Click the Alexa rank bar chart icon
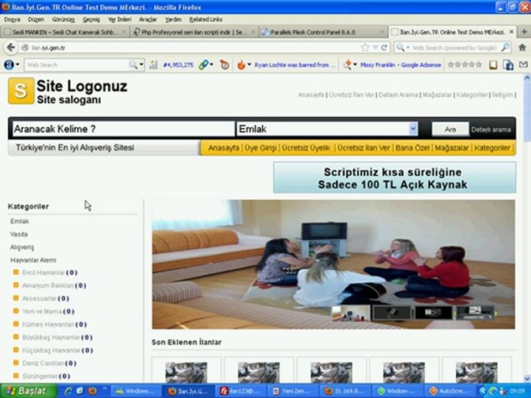 point(153,65)
